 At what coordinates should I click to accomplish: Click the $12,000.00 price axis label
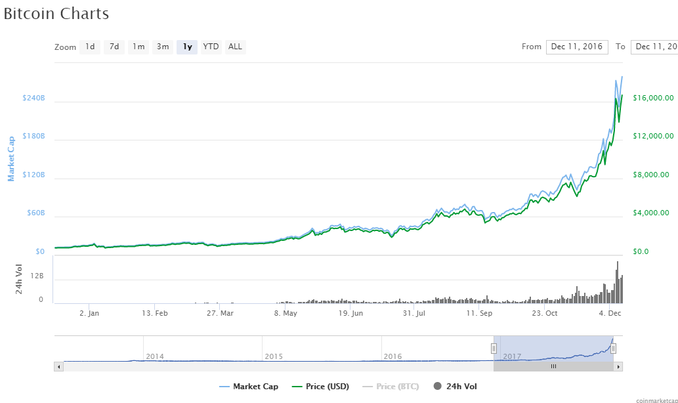[x=653, y=137]
